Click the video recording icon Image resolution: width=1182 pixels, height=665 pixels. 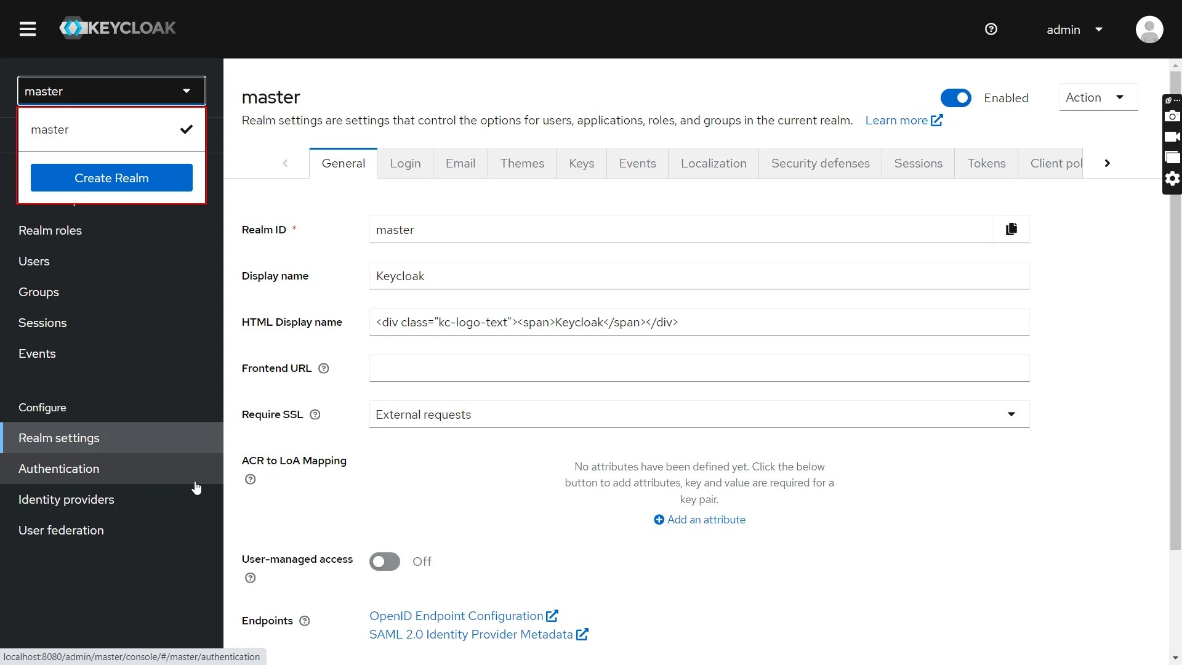coord(1173,137)
